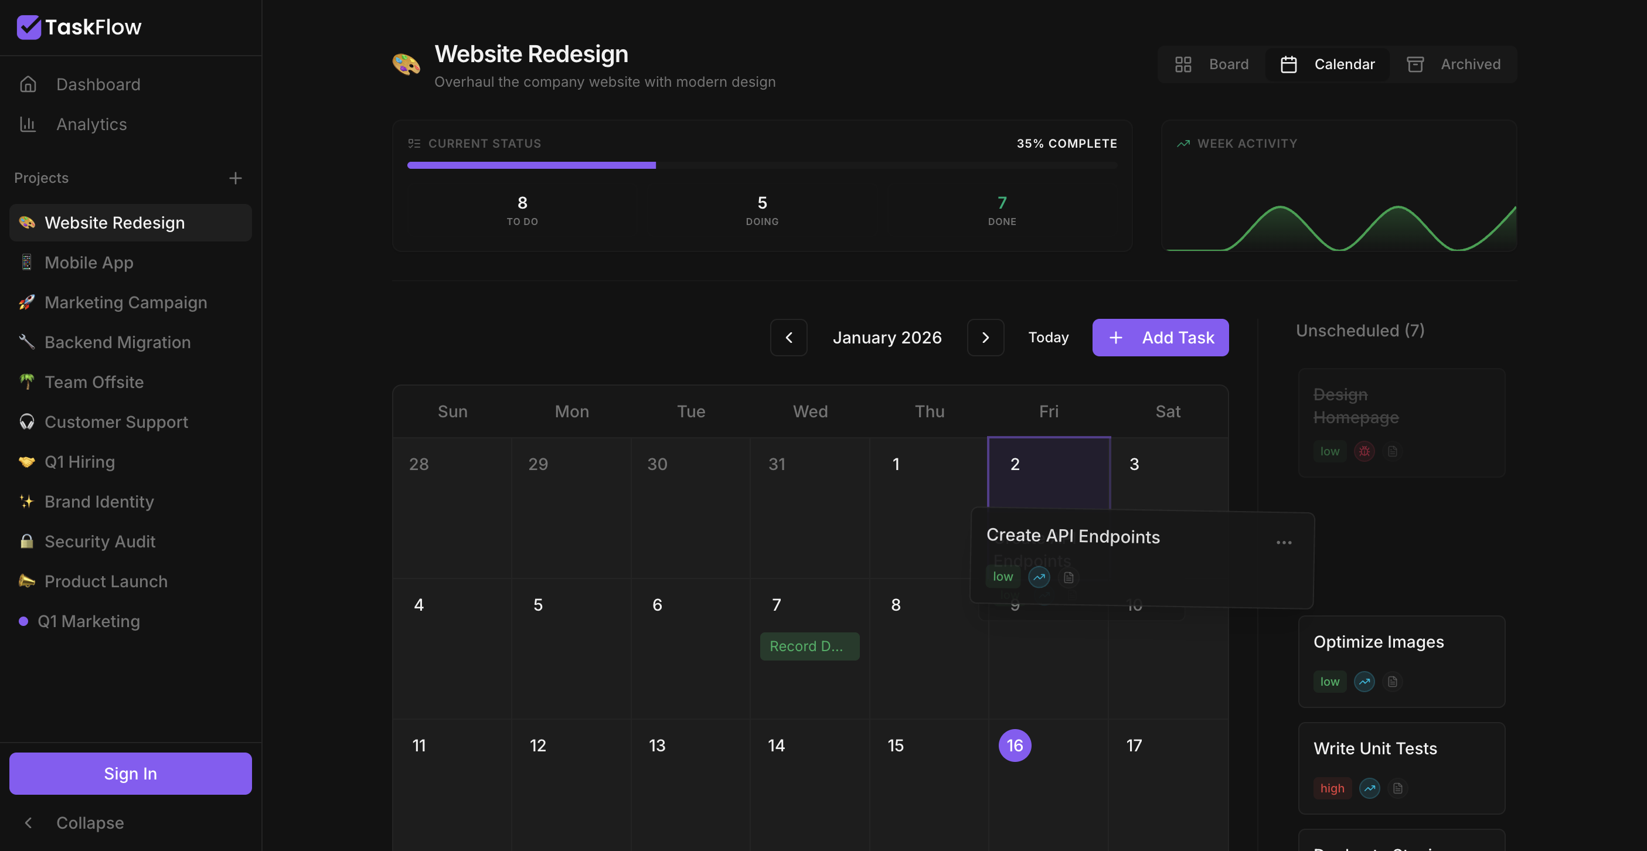
Task: Click the Today button
Action: pyautogui.click(x=1049, y=338)
